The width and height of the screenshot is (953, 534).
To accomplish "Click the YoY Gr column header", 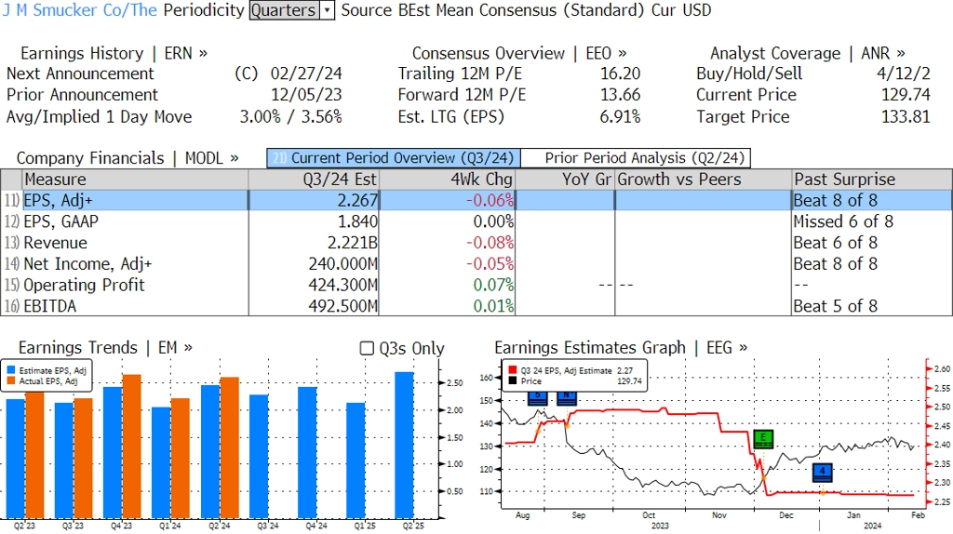I will 565,180.
